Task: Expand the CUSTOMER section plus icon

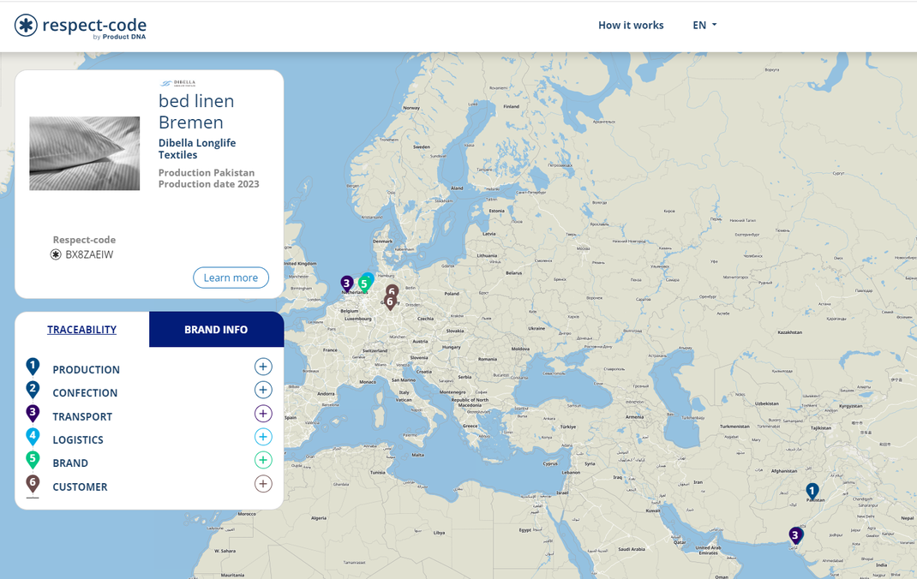Action: click(263, 484)
